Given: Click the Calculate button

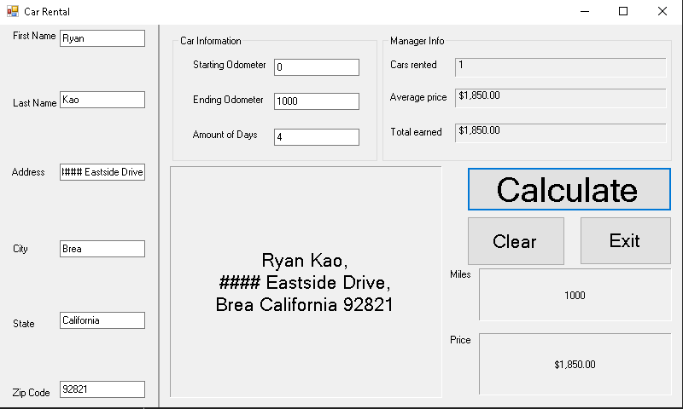Looking at the screenshot, I should [569, 189].
